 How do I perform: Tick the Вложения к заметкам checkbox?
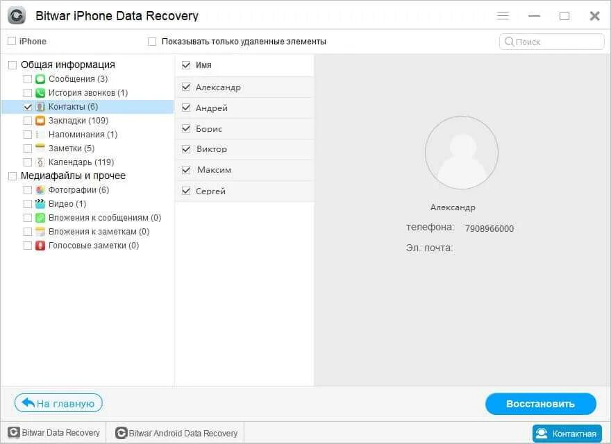point(28,232)
